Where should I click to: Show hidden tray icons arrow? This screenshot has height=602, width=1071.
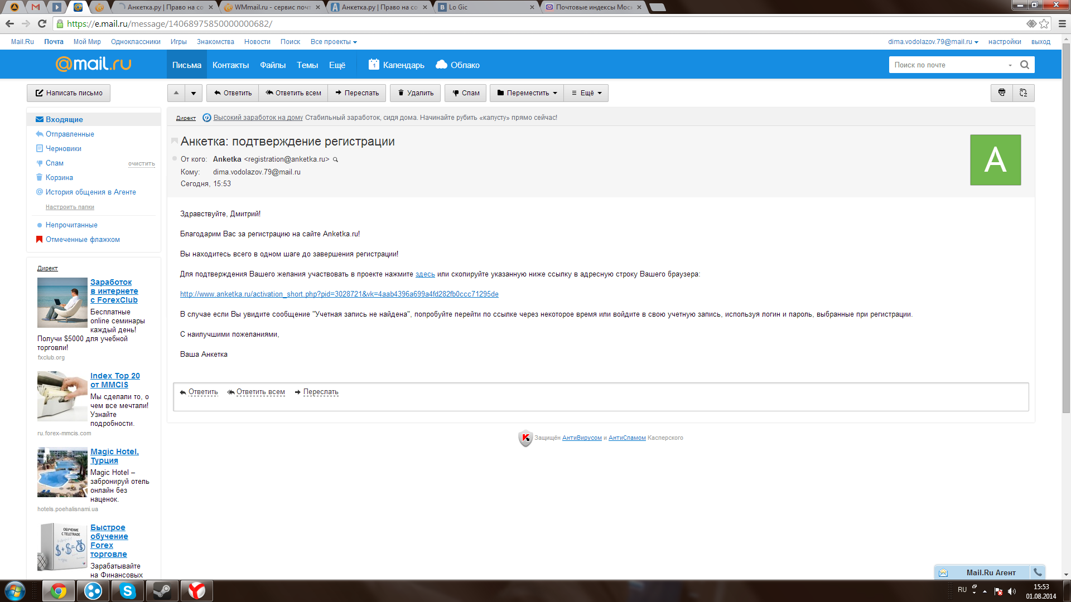coord(985,591)
